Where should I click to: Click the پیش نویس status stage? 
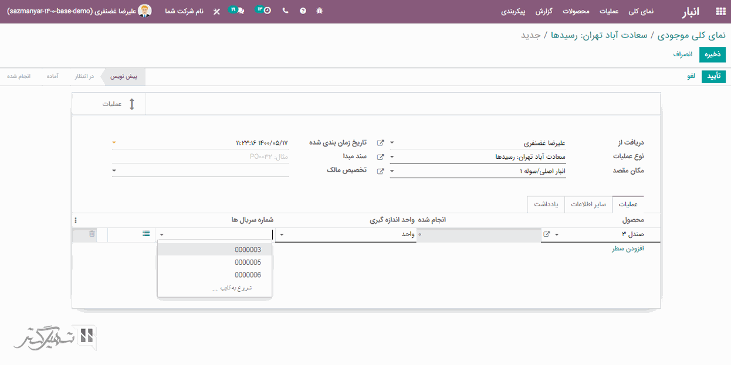(x=124, y=77)
